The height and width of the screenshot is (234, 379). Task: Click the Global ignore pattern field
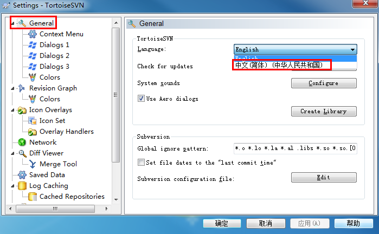tap(296, 148)
